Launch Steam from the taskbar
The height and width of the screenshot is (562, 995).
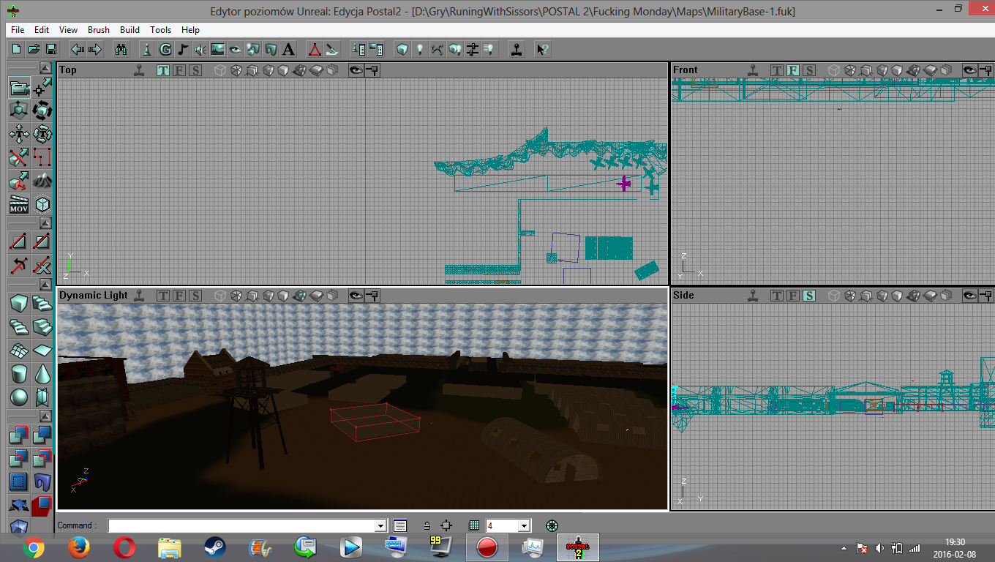tap(214, 547)
